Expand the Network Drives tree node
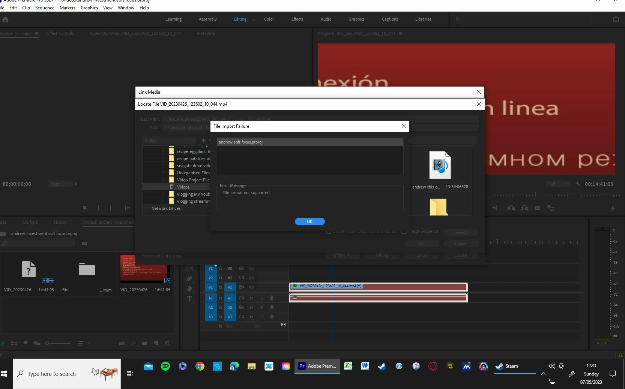 tap(146, 208)
